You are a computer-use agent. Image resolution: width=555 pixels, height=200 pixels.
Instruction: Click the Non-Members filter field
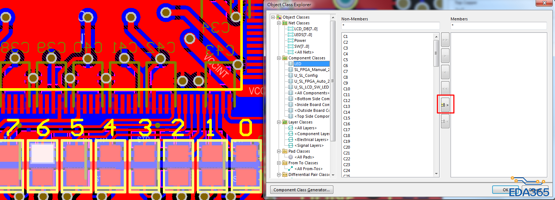click(x=391, y=26)
